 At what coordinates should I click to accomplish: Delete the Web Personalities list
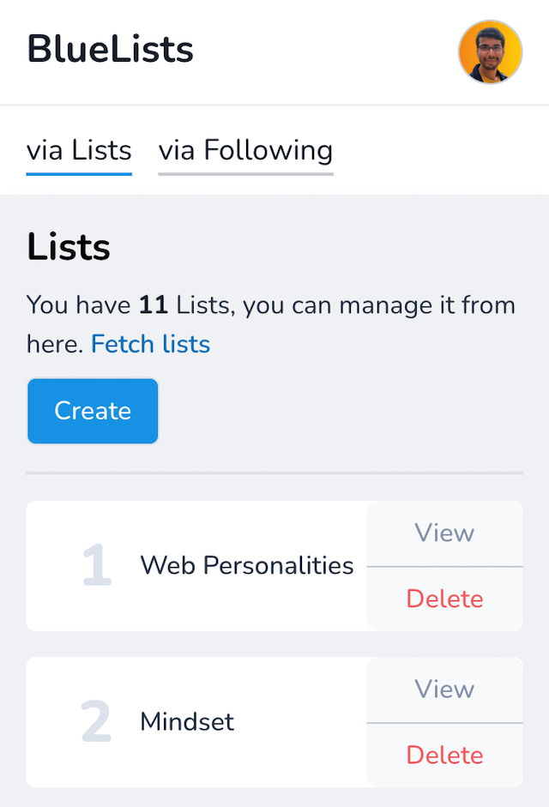tap(444, 599)
